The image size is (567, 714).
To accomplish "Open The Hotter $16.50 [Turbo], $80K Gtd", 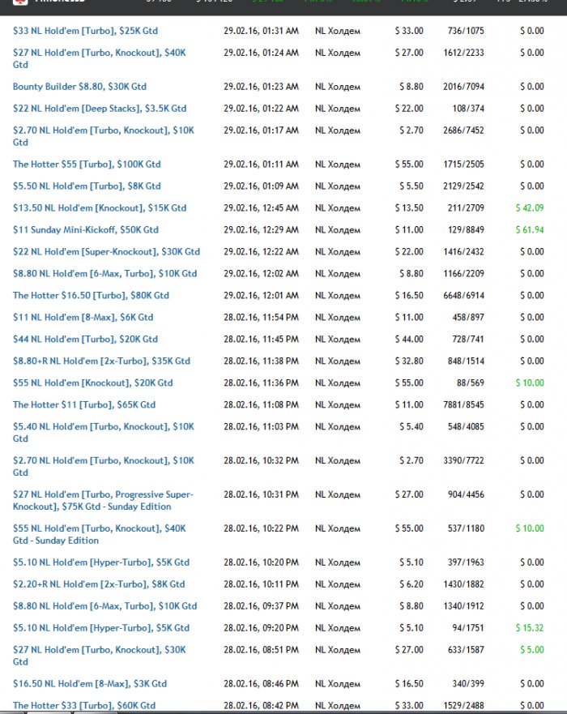I will (91, 296).
